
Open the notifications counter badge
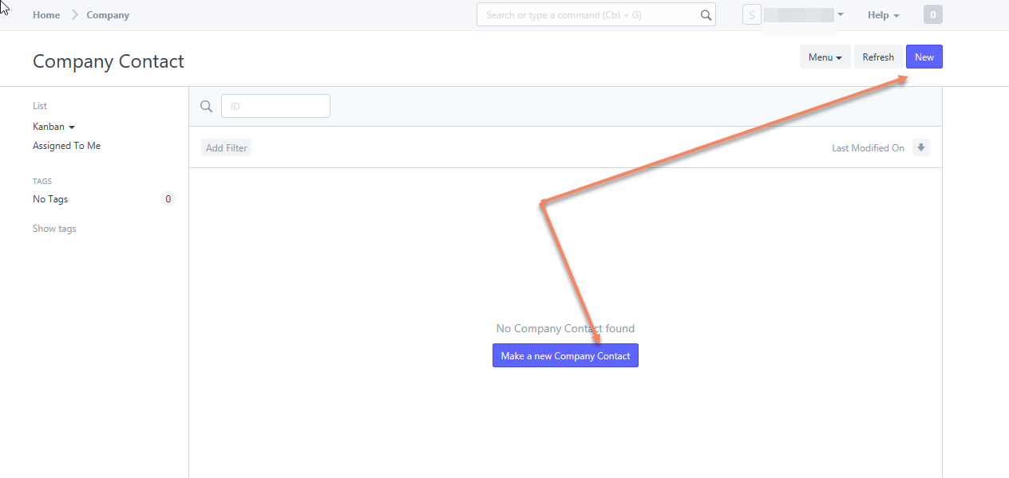932,15
